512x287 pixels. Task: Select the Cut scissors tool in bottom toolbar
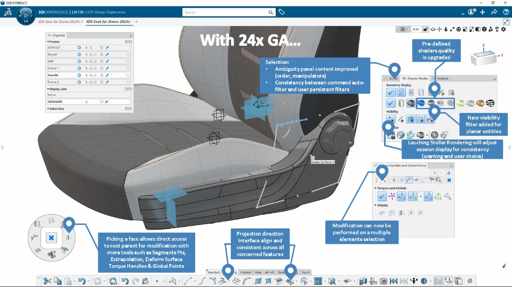pos(47,281)
